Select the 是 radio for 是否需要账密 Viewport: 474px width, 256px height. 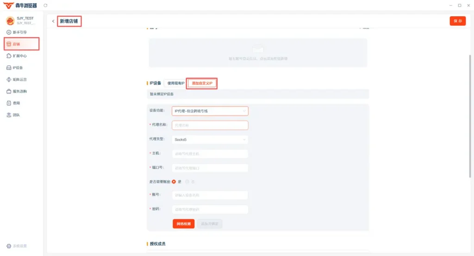pos(174,182)
